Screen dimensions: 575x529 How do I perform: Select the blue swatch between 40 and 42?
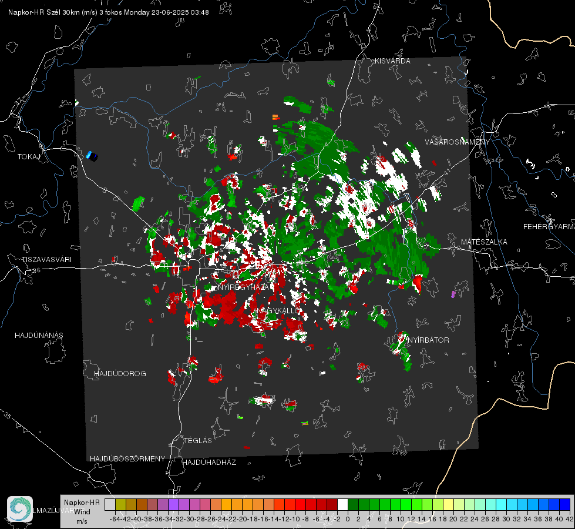[x=565, y=504]
